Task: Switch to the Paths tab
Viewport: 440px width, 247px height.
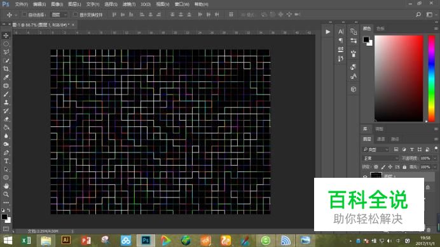Action: pos(395,139)
